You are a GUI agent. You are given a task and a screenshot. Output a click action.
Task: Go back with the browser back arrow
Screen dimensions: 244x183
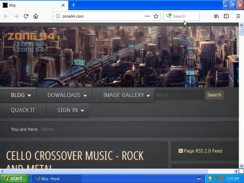point(6,16)
